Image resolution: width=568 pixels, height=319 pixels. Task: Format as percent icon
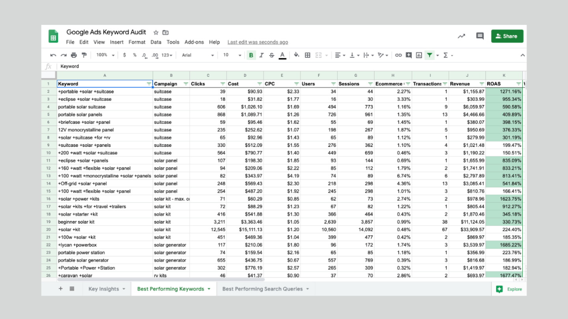135,55
